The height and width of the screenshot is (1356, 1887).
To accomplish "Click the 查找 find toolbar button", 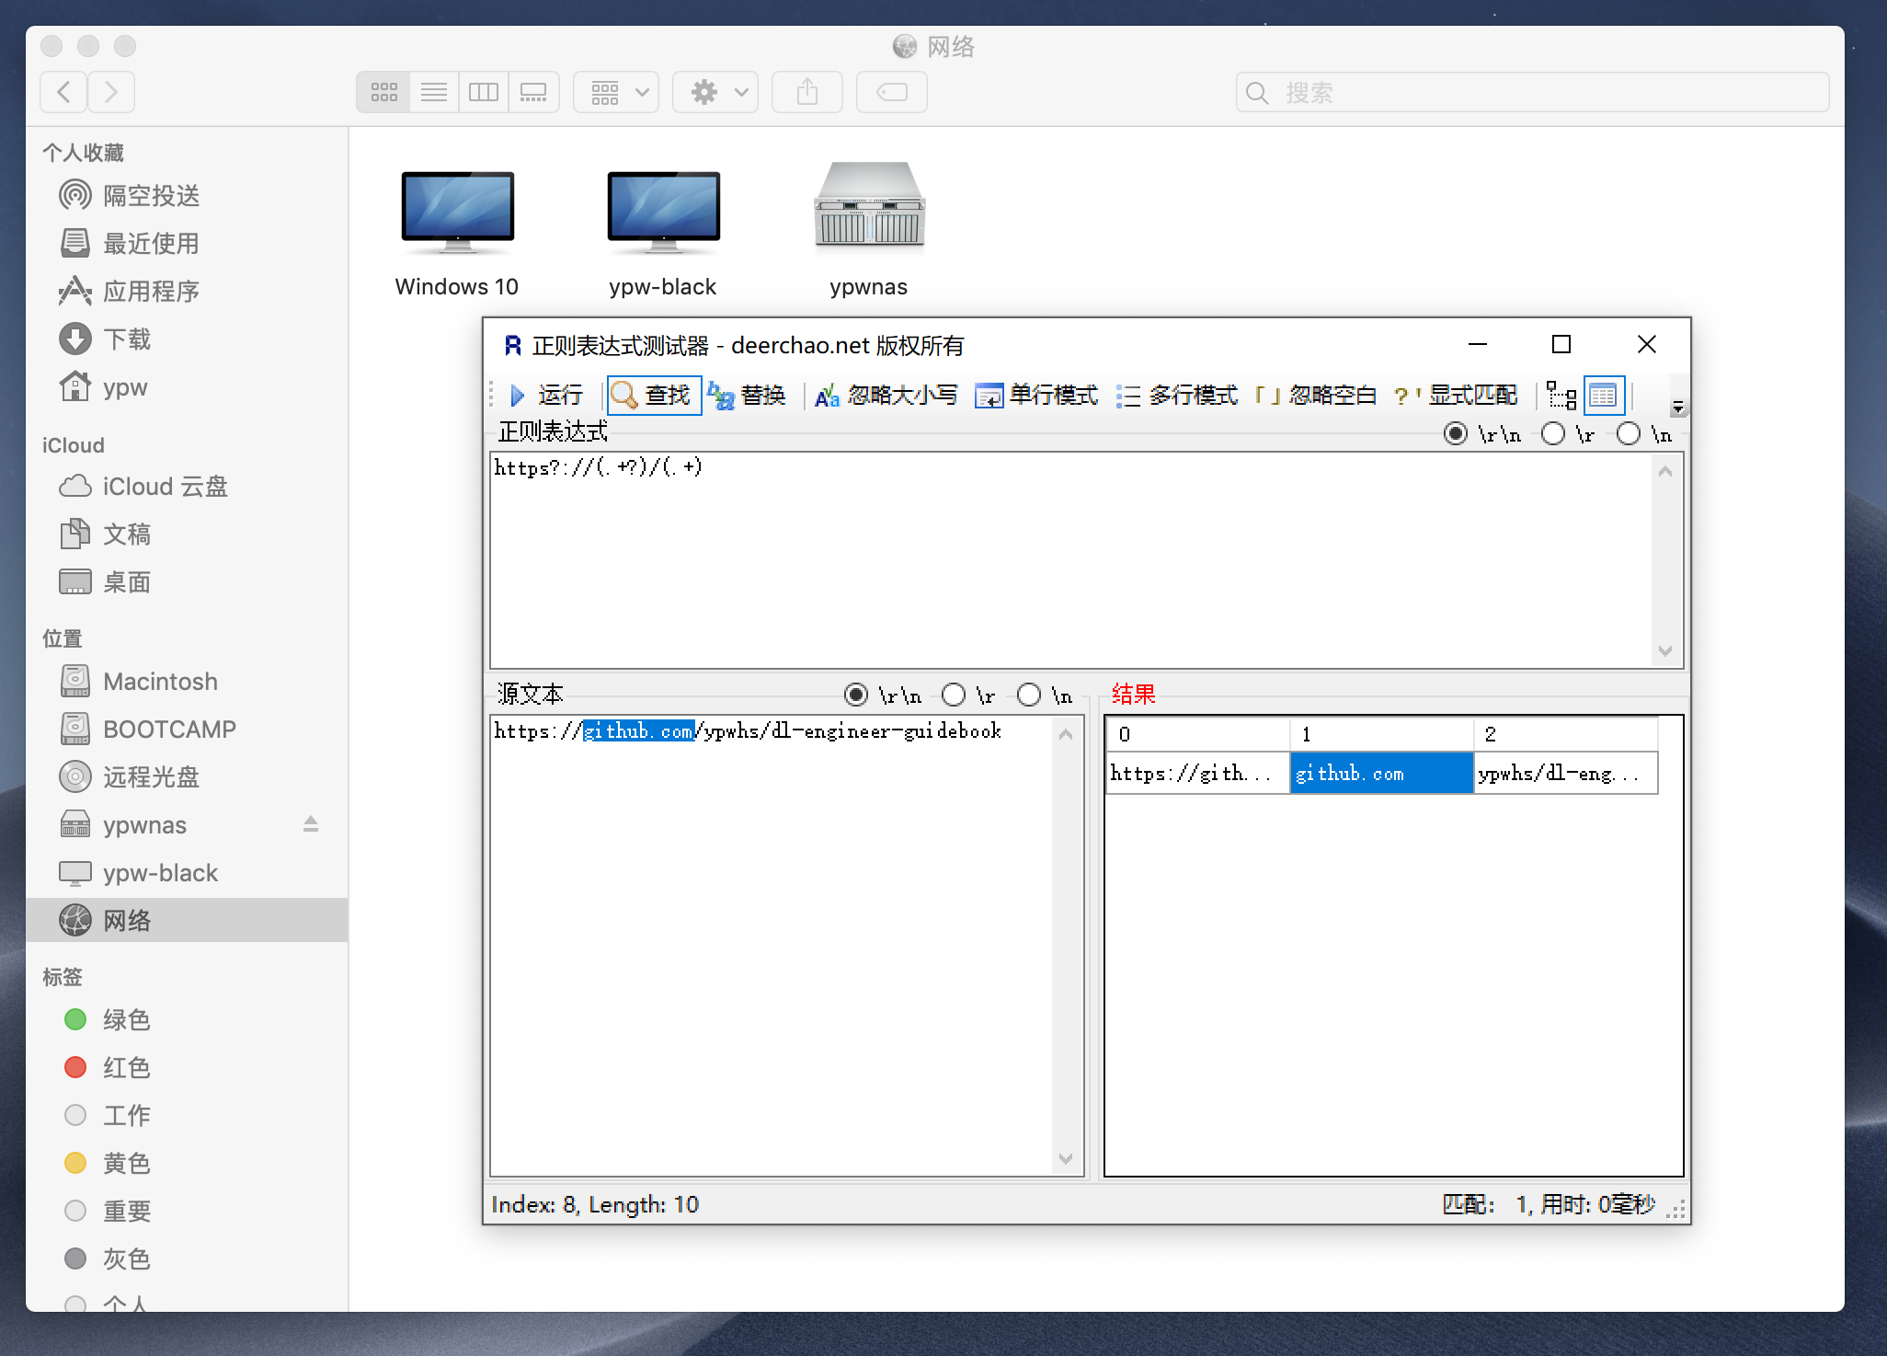I will click(x=653, y=396).
